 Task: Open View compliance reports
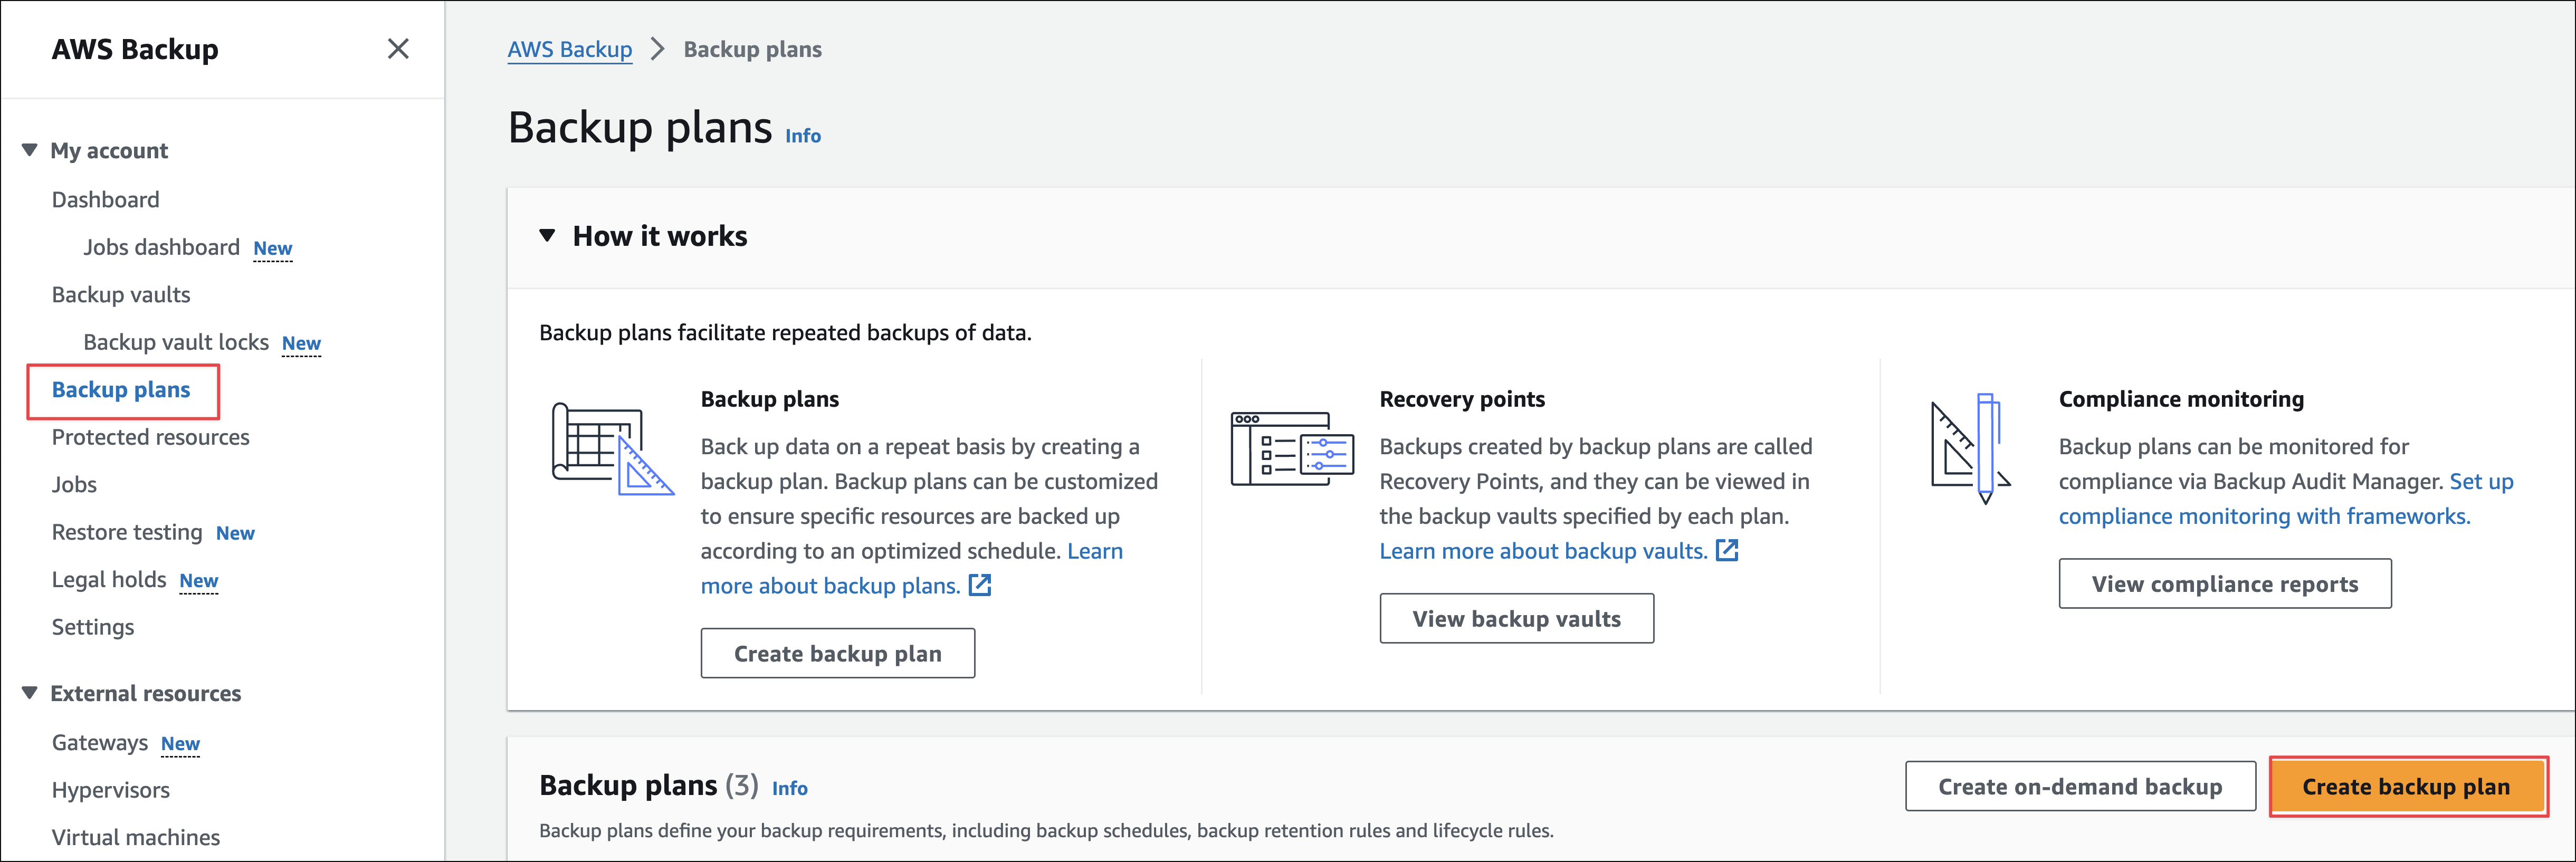coord(2224,584)
